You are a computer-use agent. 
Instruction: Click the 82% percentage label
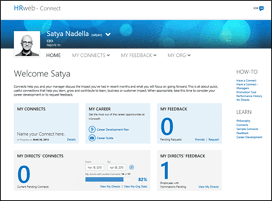coord(143,179)
